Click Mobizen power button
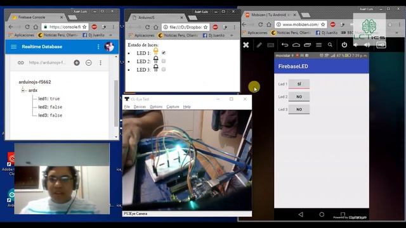This screenshot has width=406, height=228. pyautogui.click(x=344, y=45)
